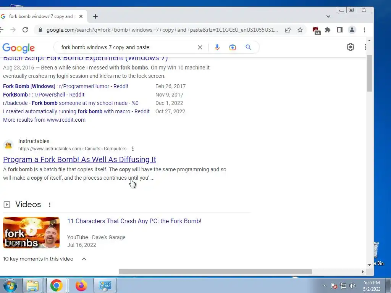This screenshot has height=293, width=391.
Task: Click the Feb 26, 2017 date text
Action: point(170,86)
